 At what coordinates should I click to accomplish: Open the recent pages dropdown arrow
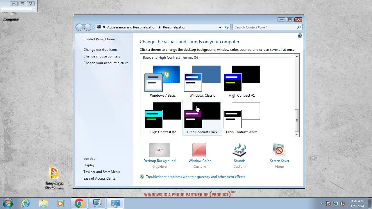(93, 27)
